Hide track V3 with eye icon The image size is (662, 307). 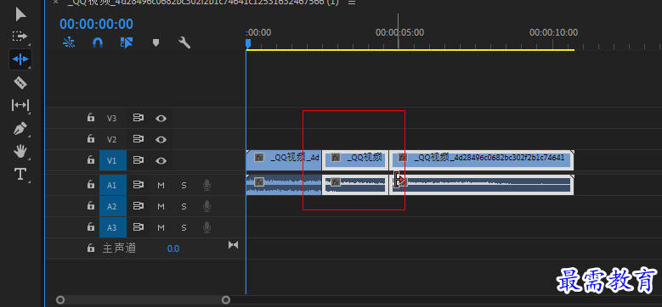point(161,119)
